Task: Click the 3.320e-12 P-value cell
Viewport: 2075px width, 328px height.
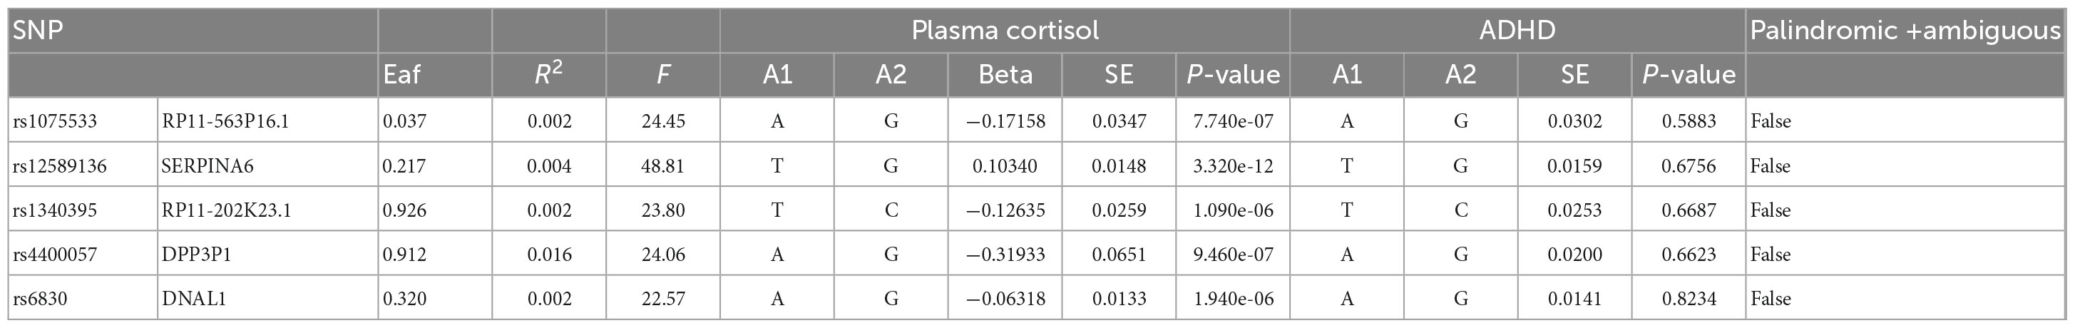Action: point(1234,165)
